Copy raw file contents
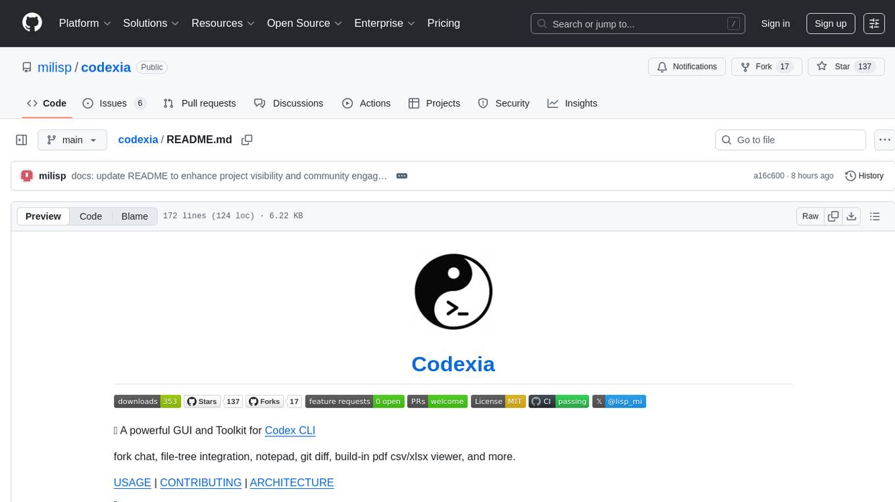This screenshot has height=502, width=895. tap(833, 216)
